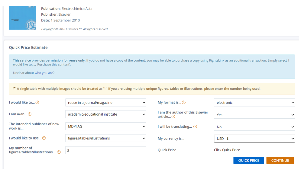Image resolution: width=301 pixels, height=176 pixels.
Task: Open the 'USD - $' currency dropdown
Action: pos(254,139)
